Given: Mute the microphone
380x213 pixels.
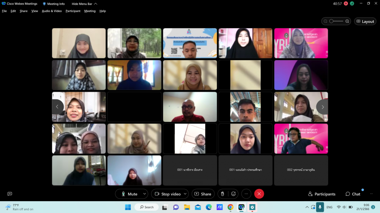Looking at the screenshot, I should pyautogui.click(x=129, y=194).
